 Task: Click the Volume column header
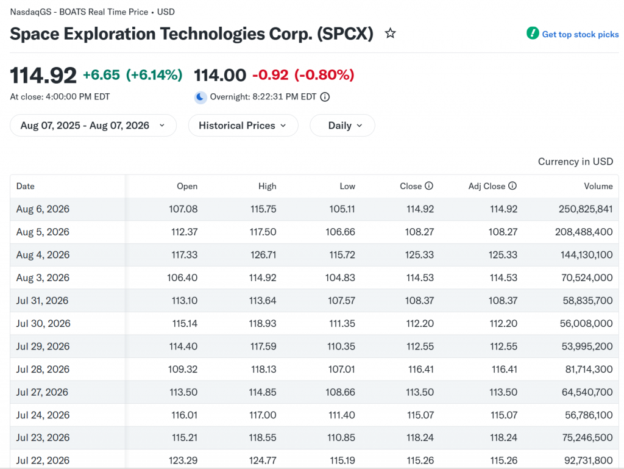pyautogui.click(x=598, y=187)
